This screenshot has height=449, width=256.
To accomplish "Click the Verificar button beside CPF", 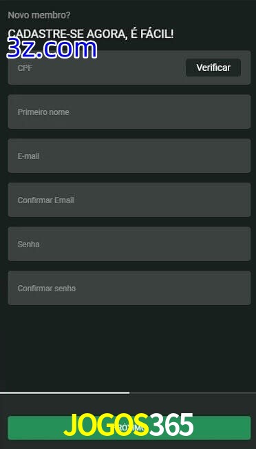I will pos(213,67).
